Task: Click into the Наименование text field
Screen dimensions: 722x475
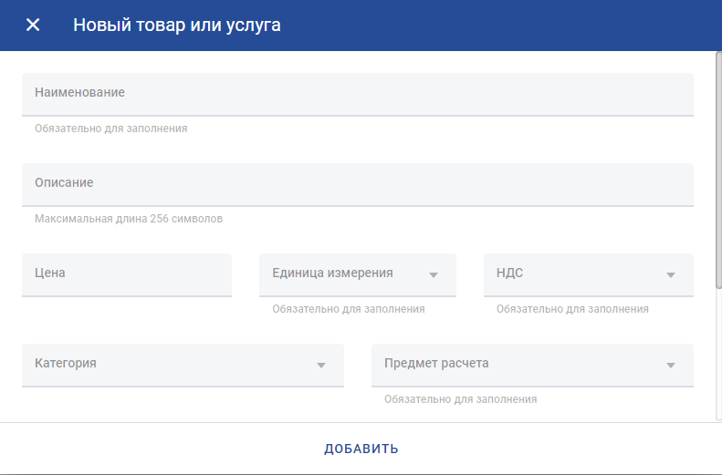Action: 357,94
